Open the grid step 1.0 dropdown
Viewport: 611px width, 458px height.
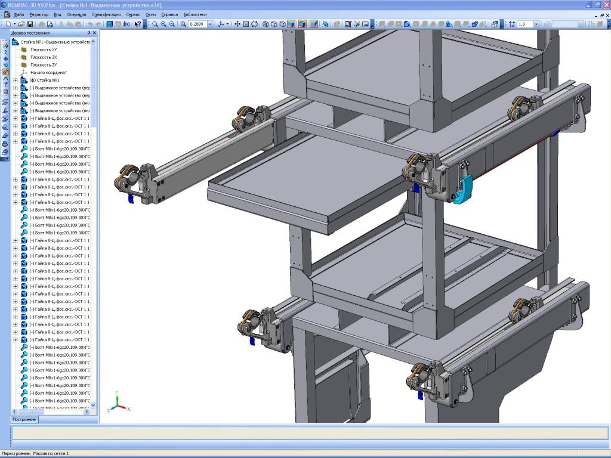[537, 24]
